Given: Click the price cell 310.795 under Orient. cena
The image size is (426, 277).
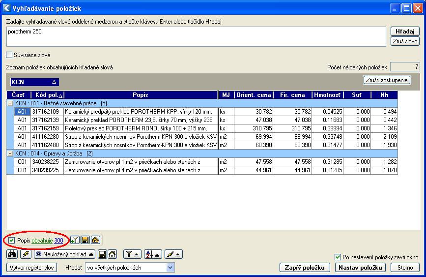Looking at the screenshot, I should (254, 128).
